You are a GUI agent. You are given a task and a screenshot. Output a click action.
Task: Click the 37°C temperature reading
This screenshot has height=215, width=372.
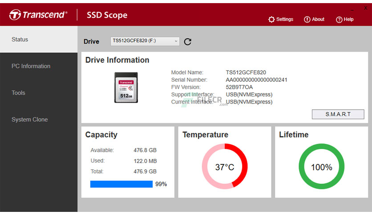pos(225,167)
